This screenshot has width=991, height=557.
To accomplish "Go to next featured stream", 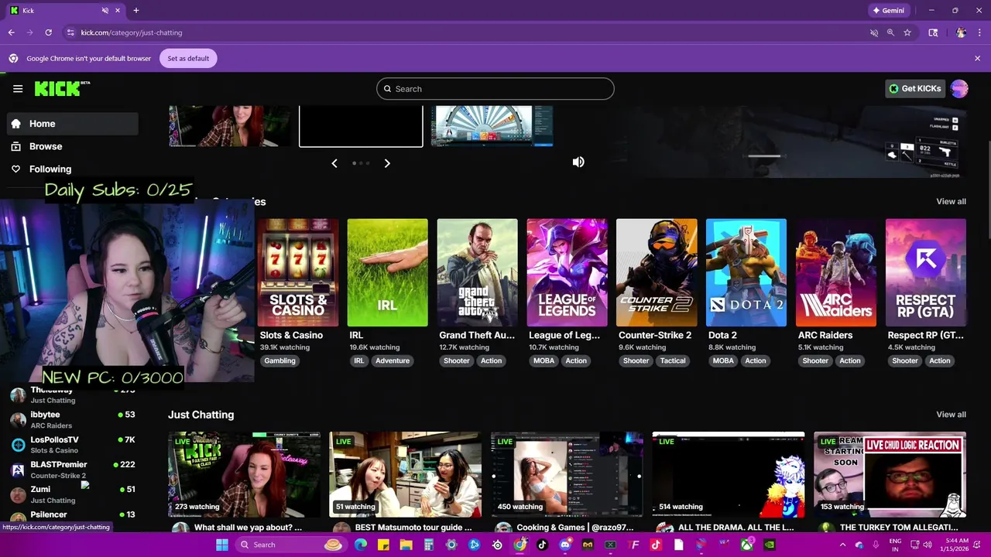I will [387, 163].
